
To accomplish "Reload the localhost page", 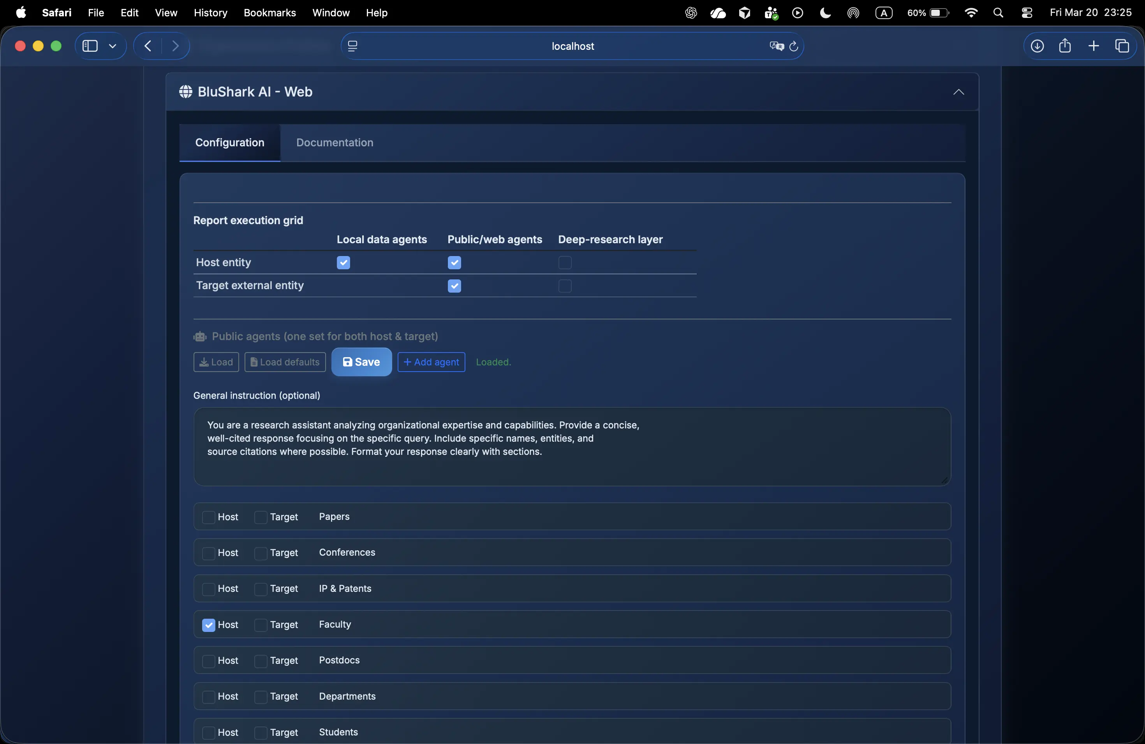I will (x=794, y=46).
